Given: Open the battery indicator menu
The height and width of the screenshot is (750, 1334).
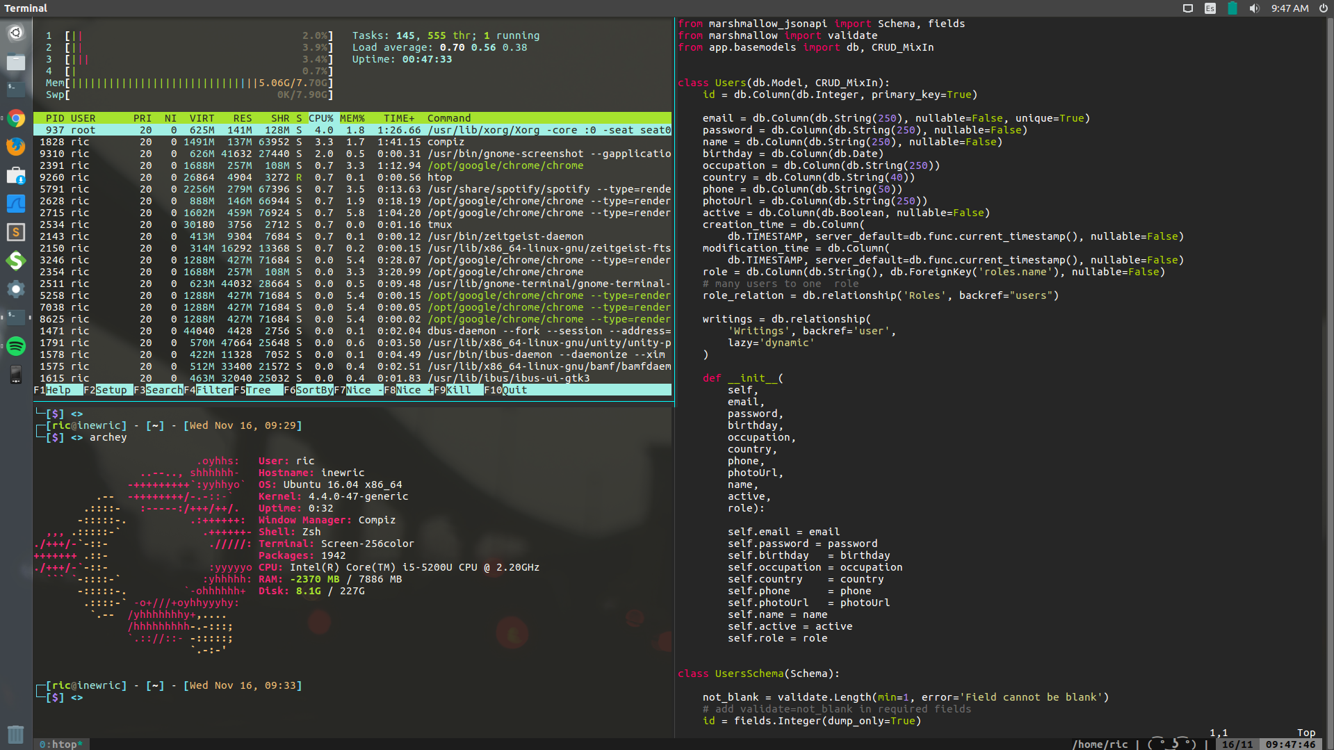Looking at the screenshot, I should pos(1233,8).
